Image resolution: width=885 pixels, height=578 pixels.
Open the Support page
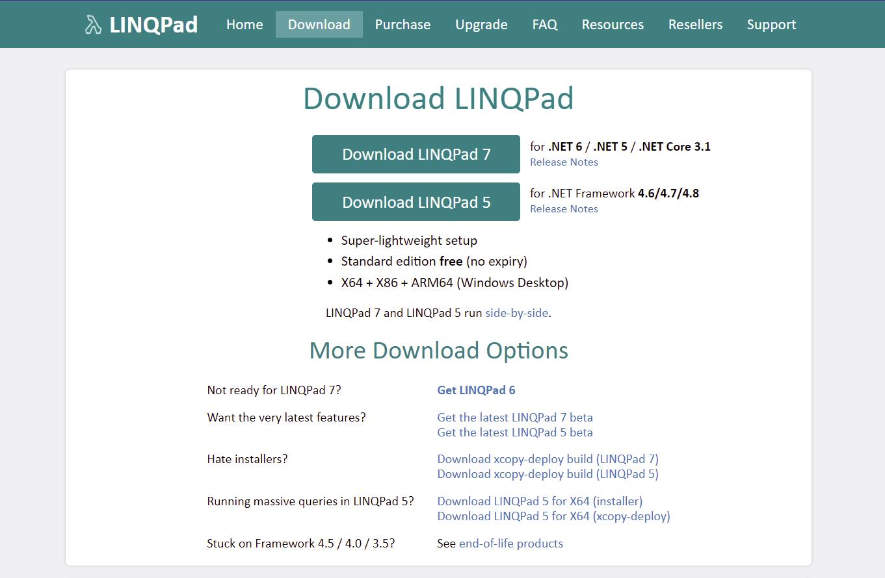click(771, 24)
